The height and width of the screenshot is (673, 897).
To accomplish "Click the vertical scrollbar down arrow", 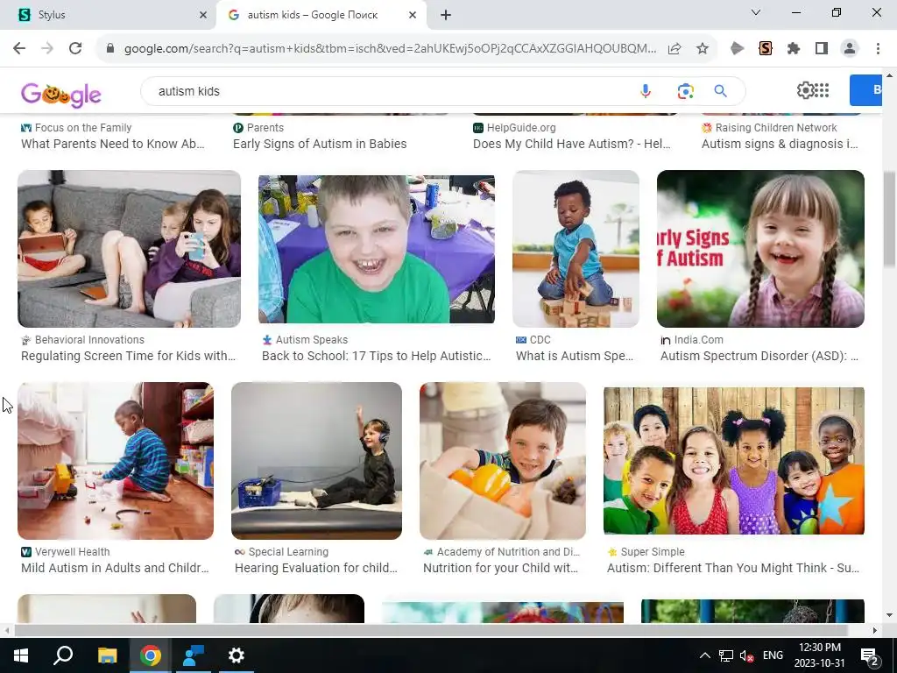I will pos(890,615).
